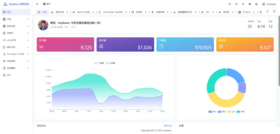Switch to the Naive UI文档 tab
280x134 pixels.
click(x=83, y=12)
